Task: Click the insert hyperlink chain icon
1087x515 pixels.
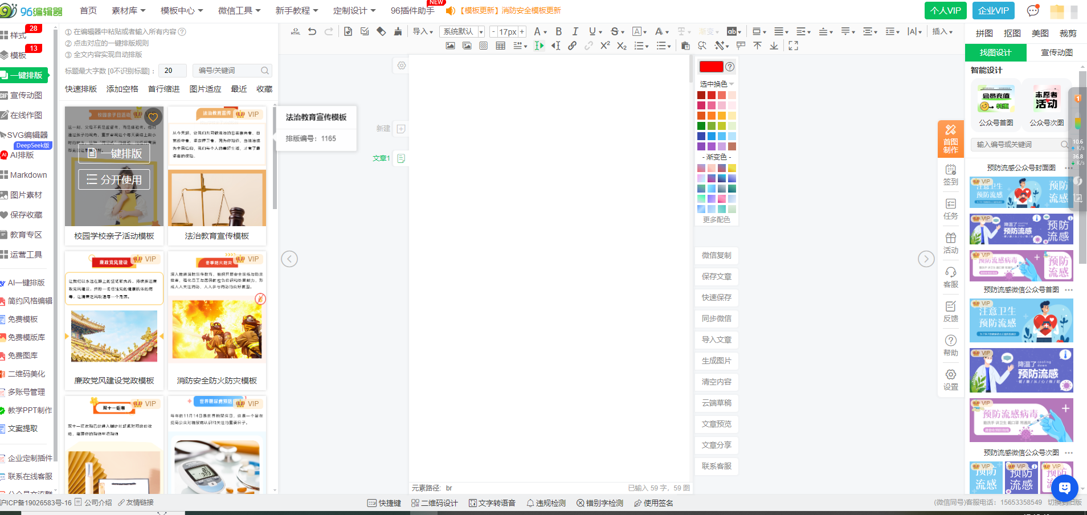Action: [x=572, y=46]
